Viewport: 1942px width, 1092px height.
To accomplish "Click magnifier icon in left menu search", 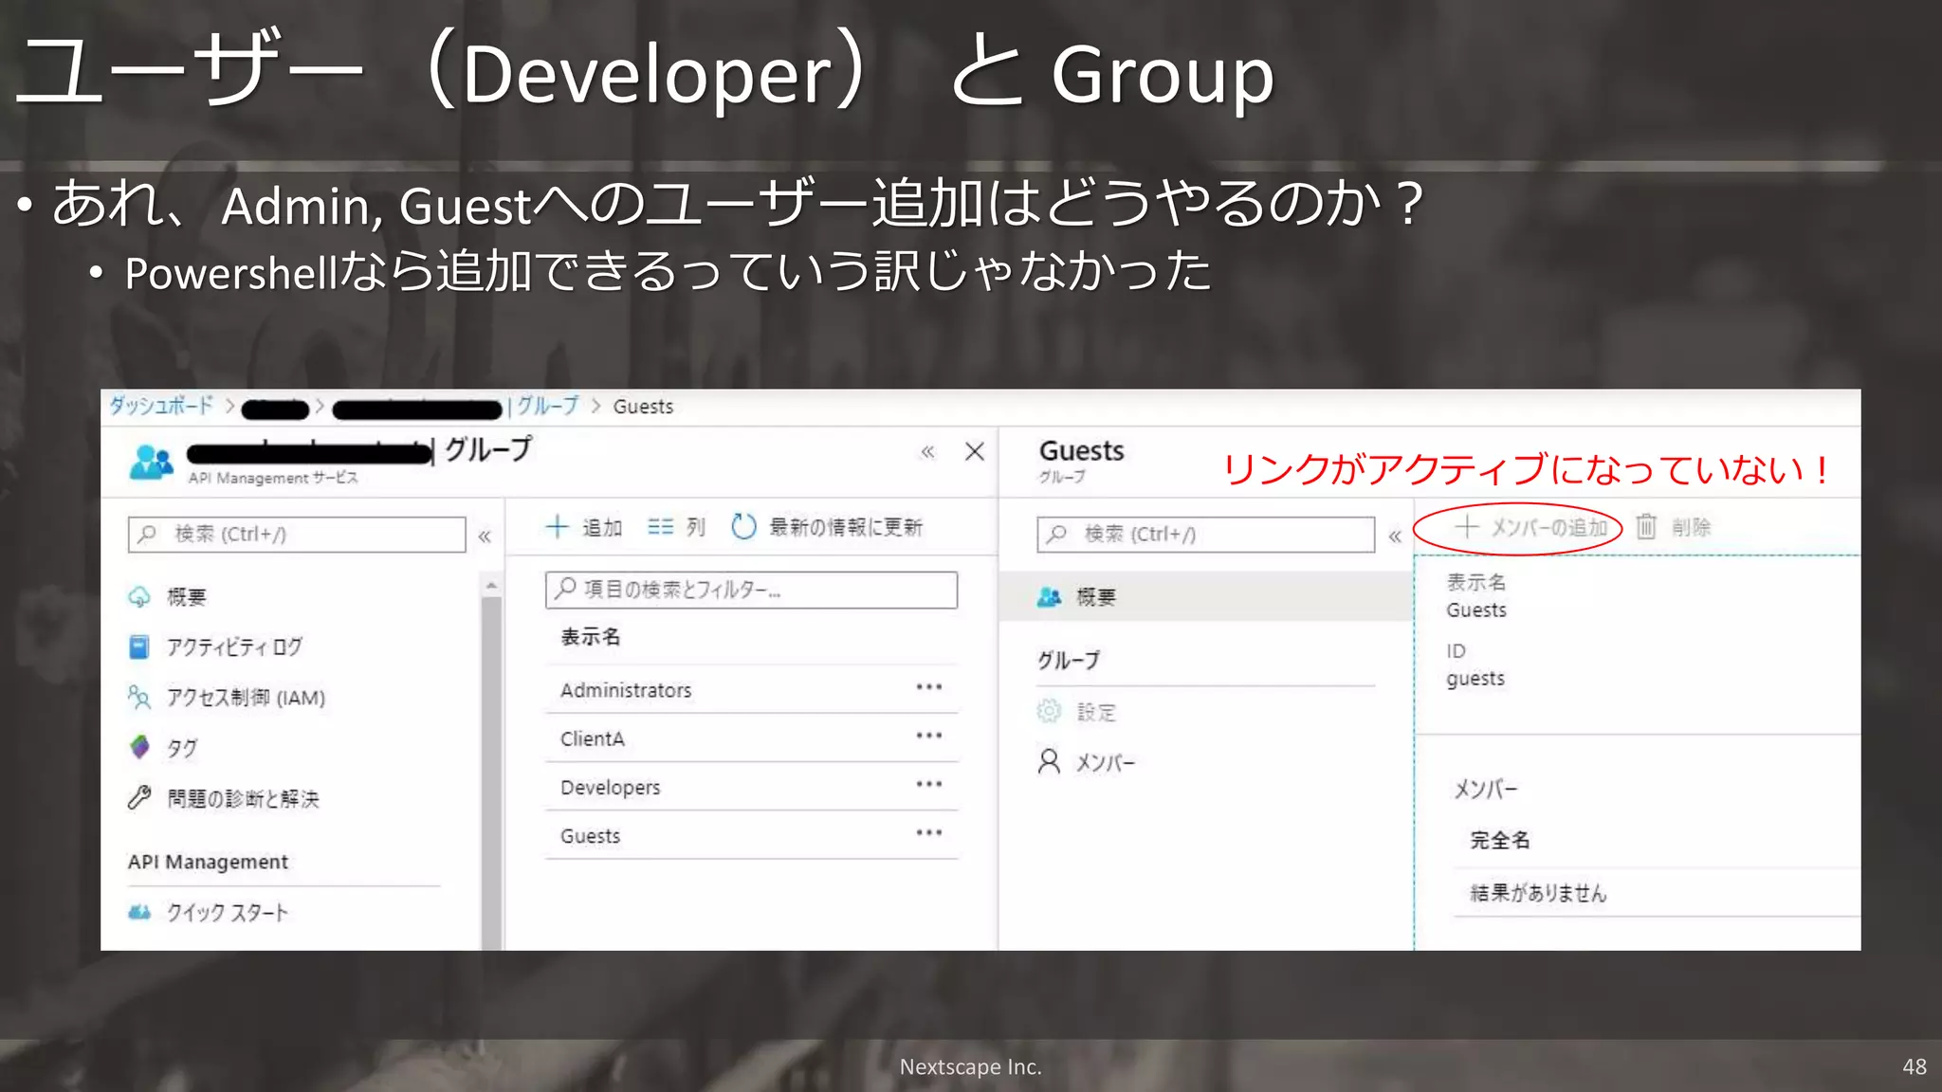I will [147, 534].
